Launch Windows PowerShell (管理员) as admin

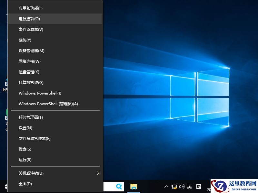pos(47,104)
